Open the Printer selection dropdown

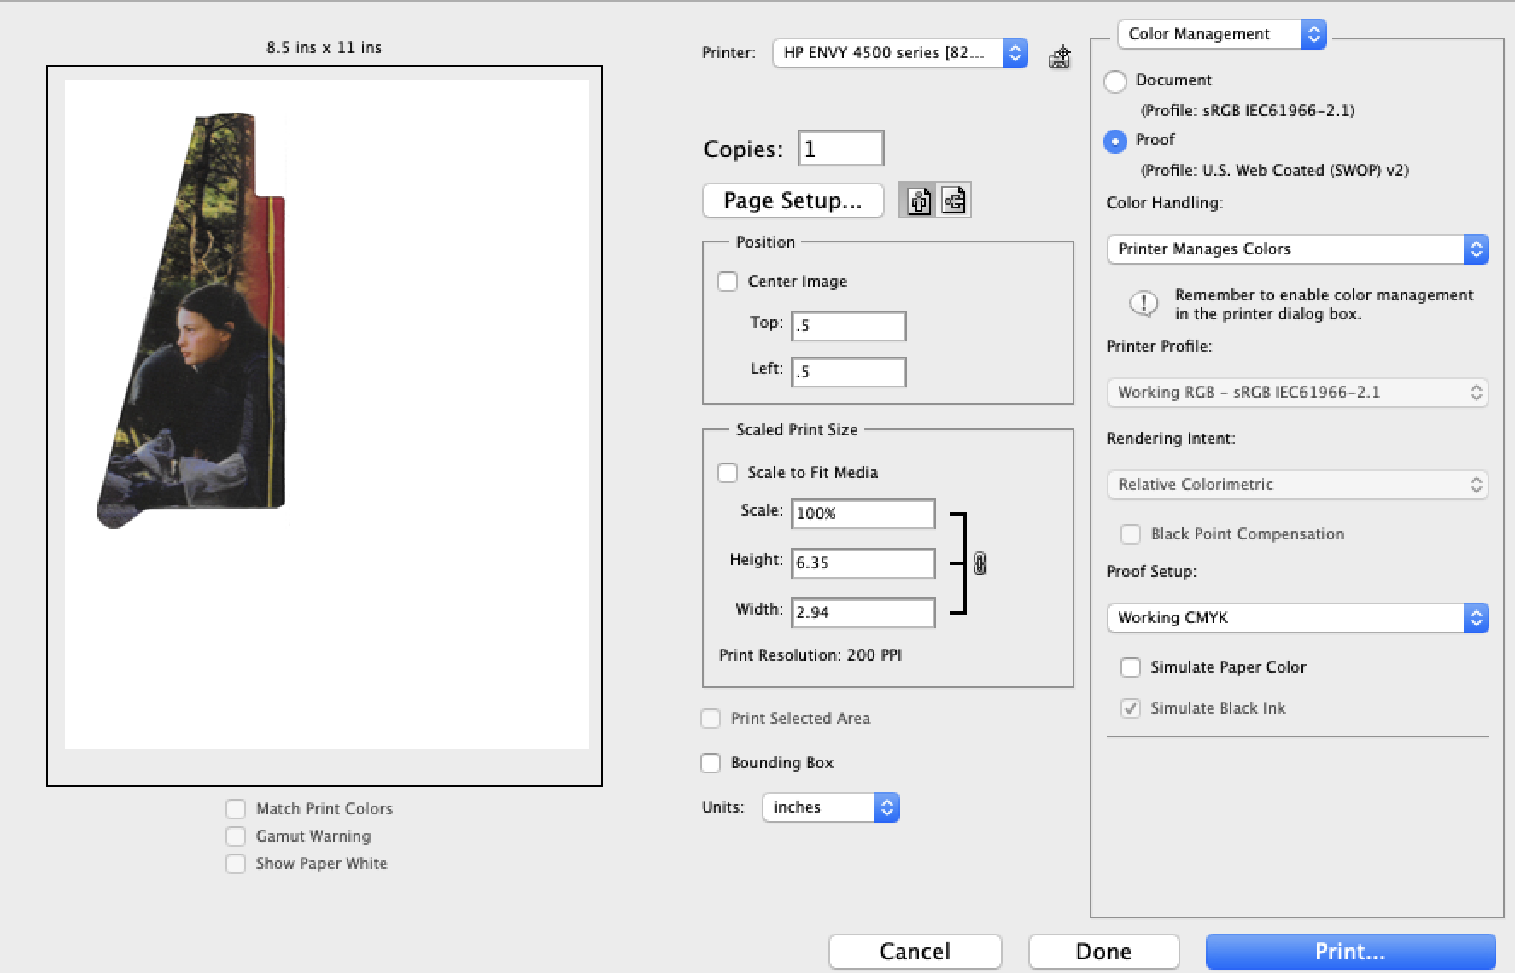[x=899, y=53]
